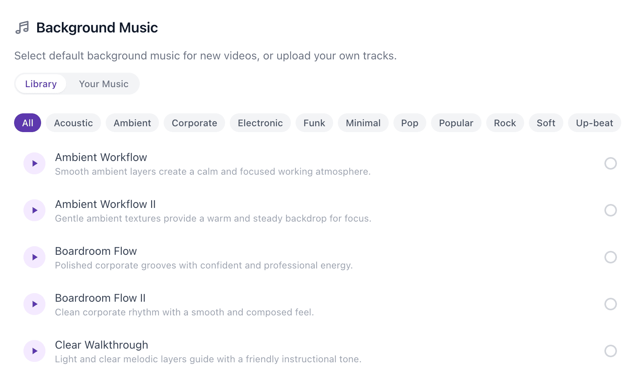The height and width of the screenshot is (383, 642).
Task: Play the Ambient Workflow II track
Action: click(x=34, y=210)
